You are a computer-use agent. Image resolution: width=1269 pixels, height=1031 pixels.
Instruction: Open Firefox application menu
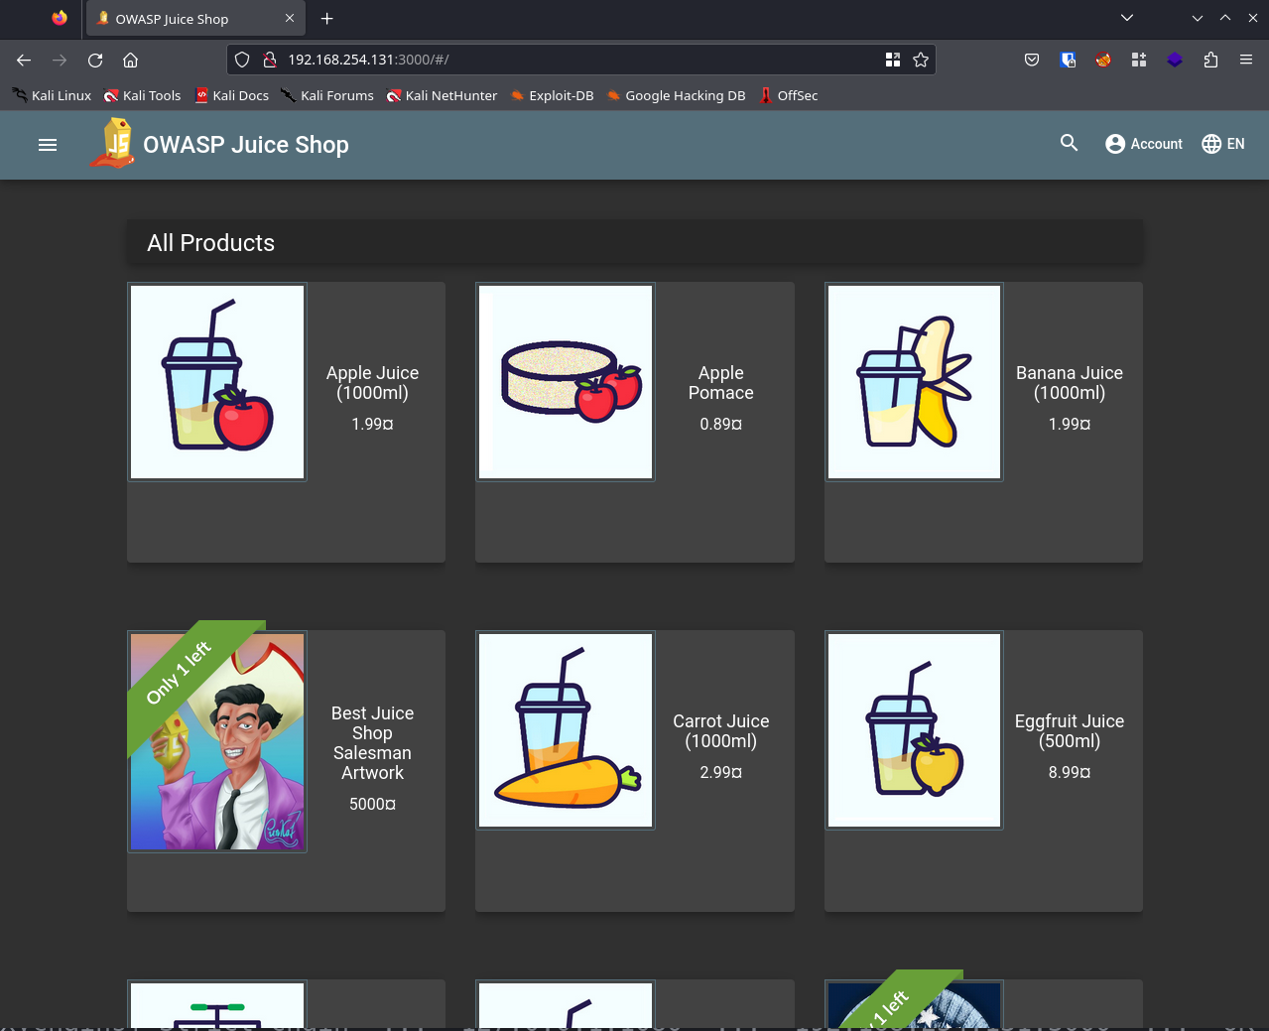(1246, 61)
